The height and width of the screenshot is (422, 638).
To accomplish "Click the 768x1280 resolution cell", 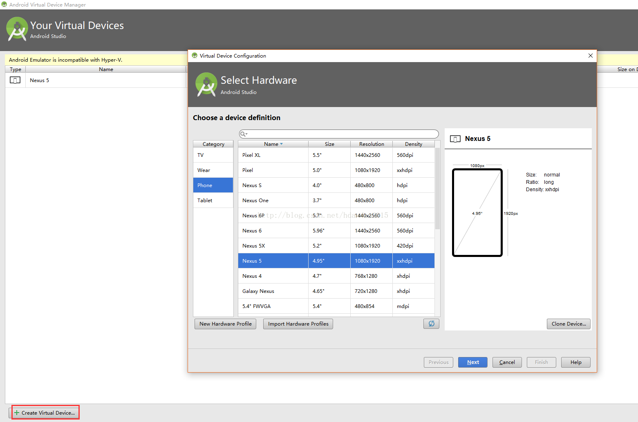I will 372,276.
